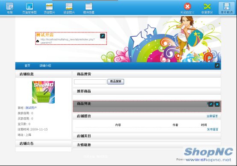
Task: Select the 店铺信息 module header
Action: [43, 74]
